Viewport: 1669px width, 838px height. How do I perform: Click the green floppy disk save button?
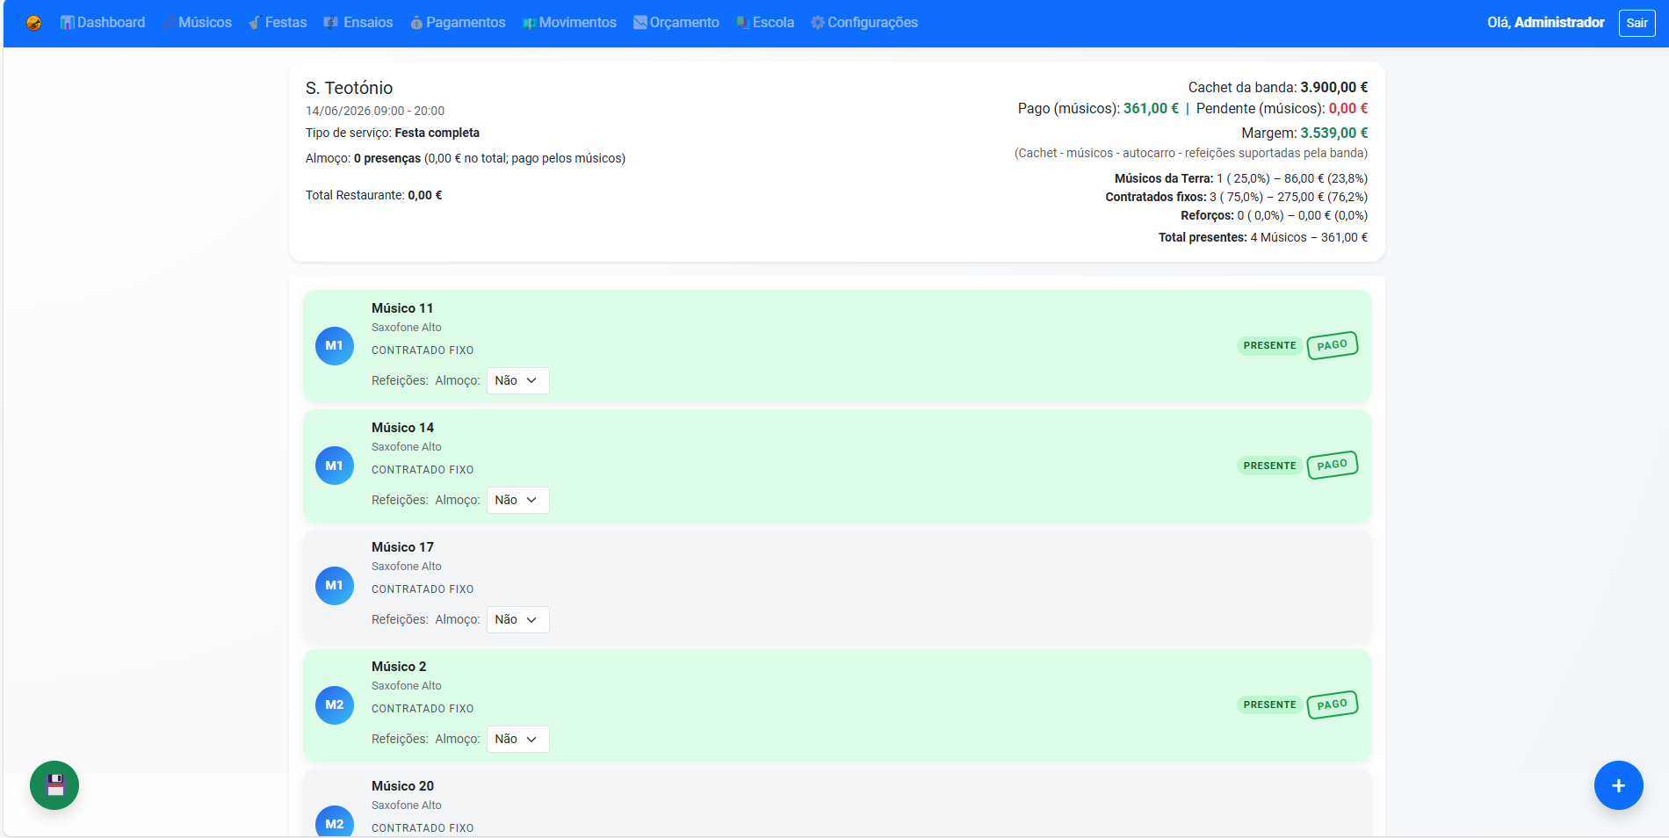point(54,785)
